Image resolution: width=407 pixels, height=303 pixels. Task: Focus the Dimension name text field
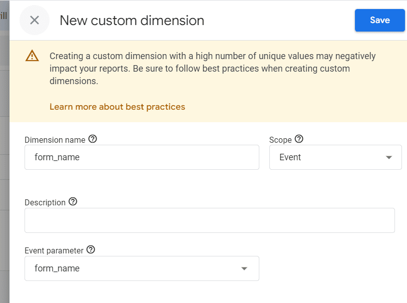click(x=142, y=157)
